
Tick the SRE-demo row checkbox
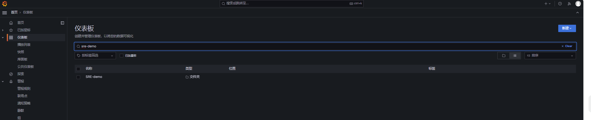coord(78,77)
